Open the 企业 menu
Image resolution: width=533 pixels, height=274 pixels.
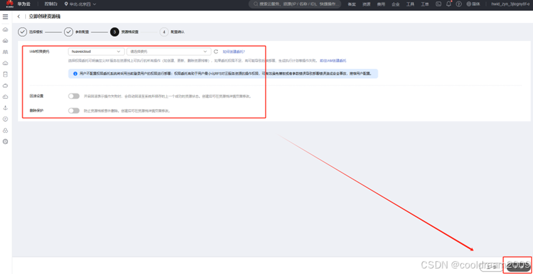[396, 4]
